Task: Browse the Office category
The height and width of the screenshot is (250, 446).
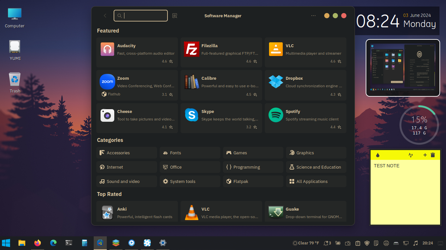Action: tap(190, 167)
